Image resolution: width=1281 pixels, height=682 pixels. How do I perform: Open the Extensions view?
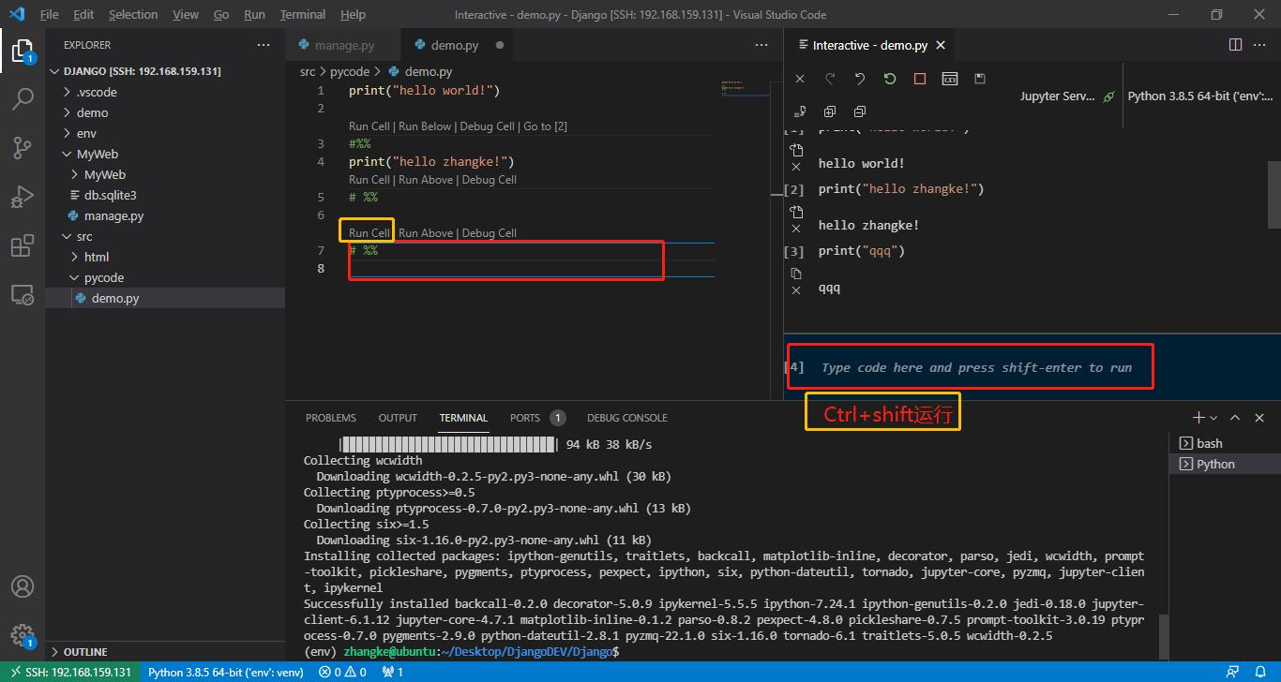pos(23,245)
